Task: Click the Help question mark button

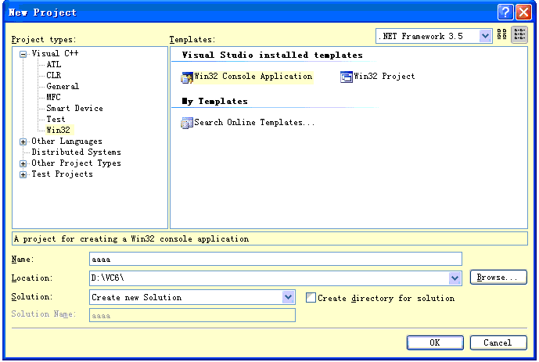Action: 506,12
